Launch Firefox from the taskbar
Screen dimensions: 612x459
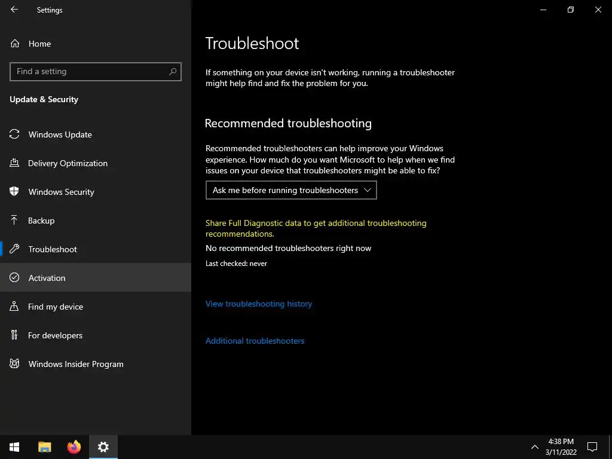pyautogui.click(x=74, y=447)
